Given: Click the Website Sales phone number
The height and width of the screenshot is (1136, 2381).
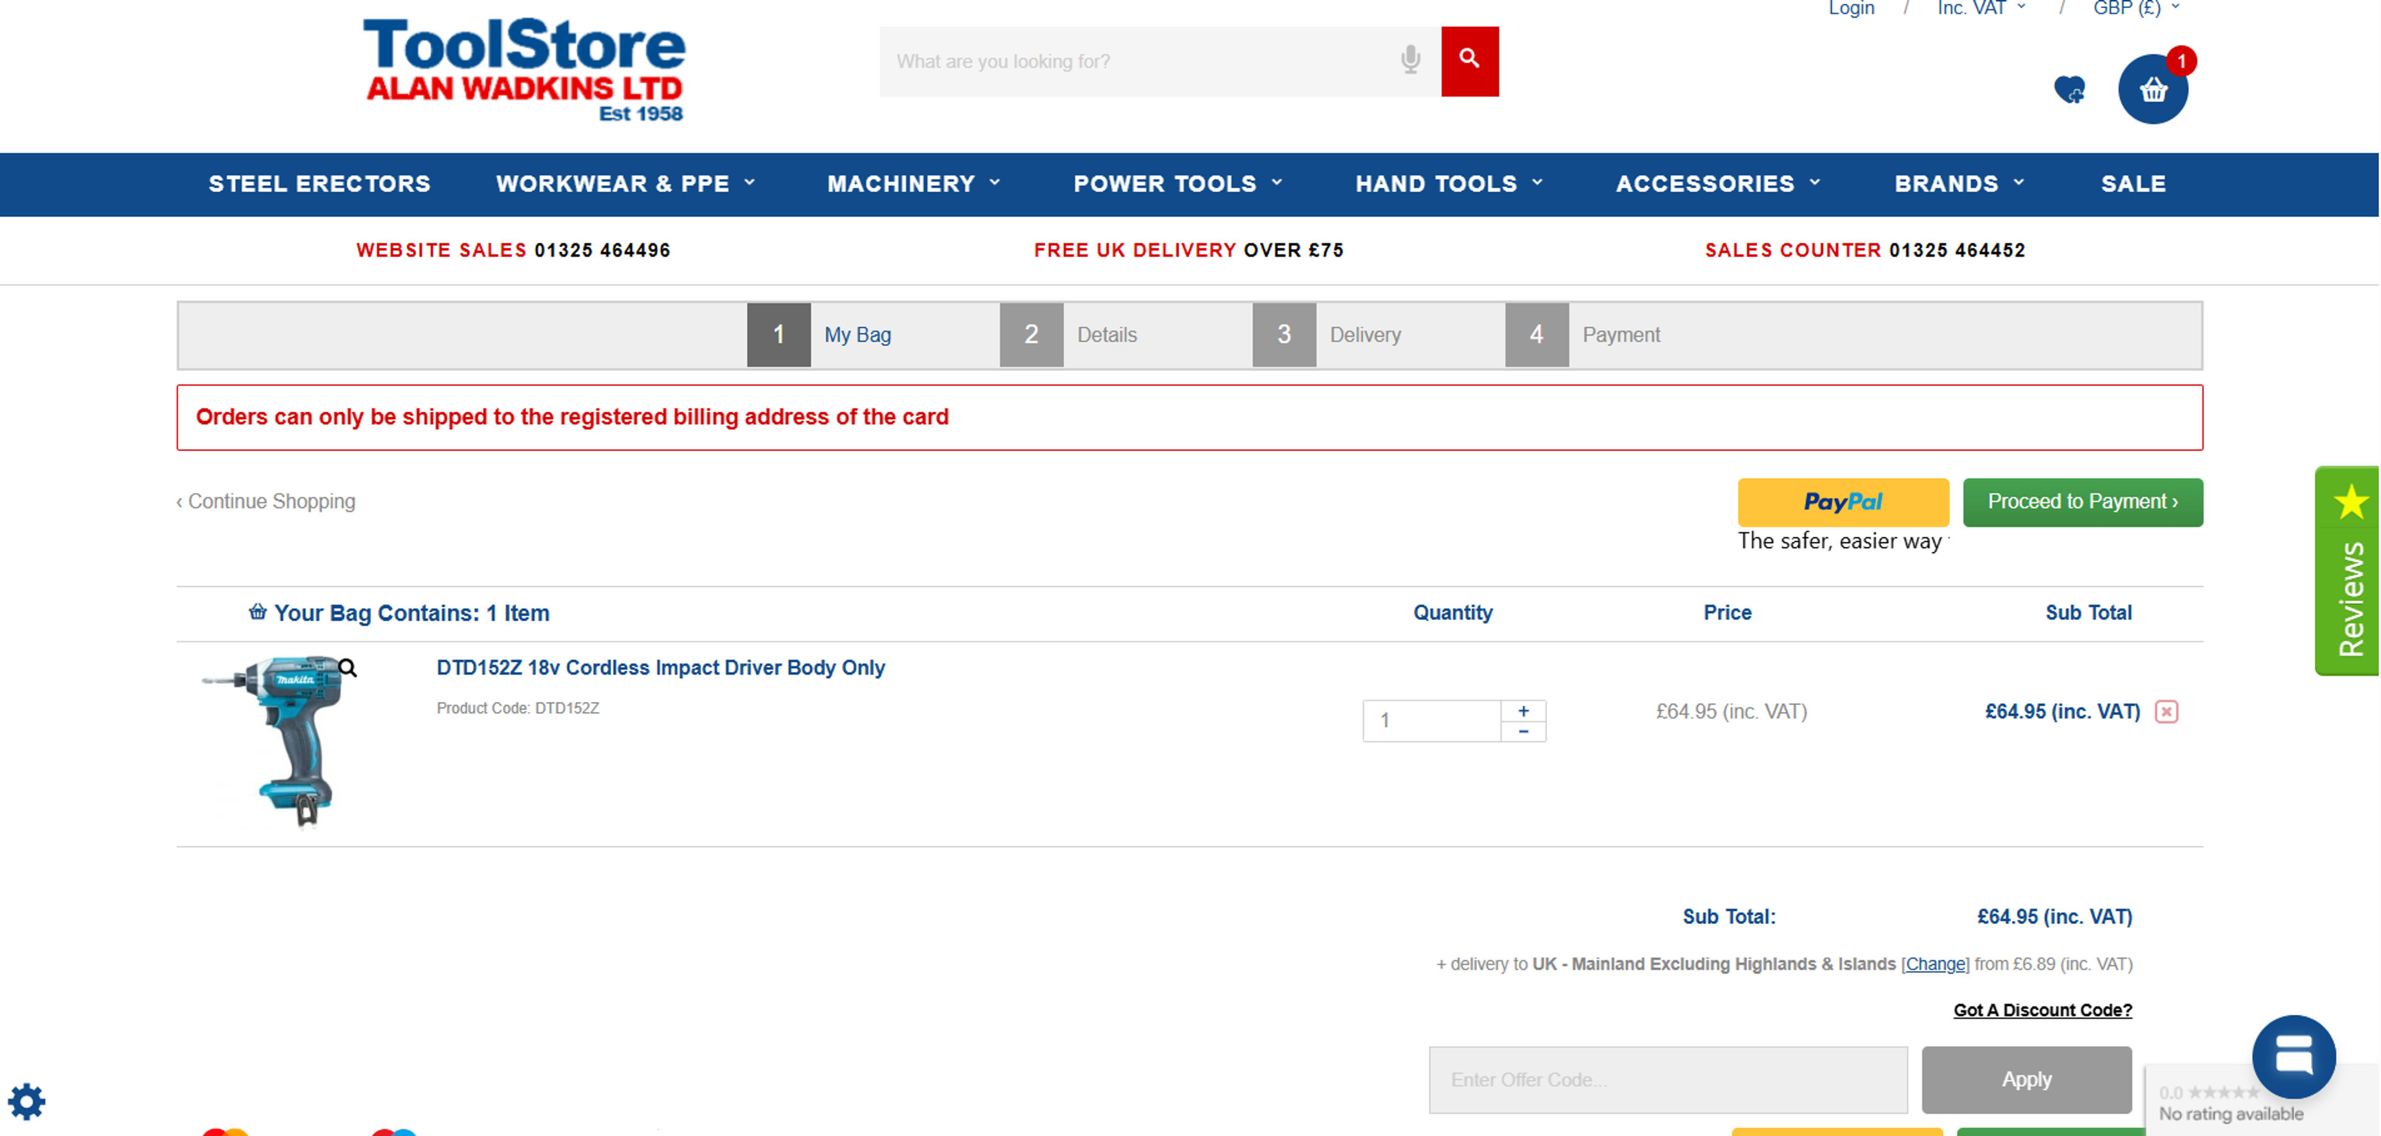Looking at the screenshot, I should point(601,249).
